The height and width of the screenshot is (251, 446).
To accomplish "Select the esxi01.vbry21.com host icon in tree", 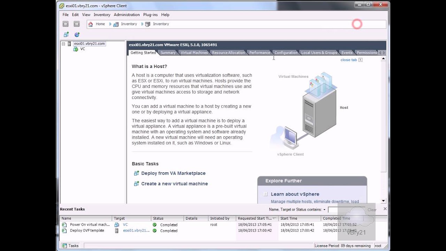I will point(69,44).
